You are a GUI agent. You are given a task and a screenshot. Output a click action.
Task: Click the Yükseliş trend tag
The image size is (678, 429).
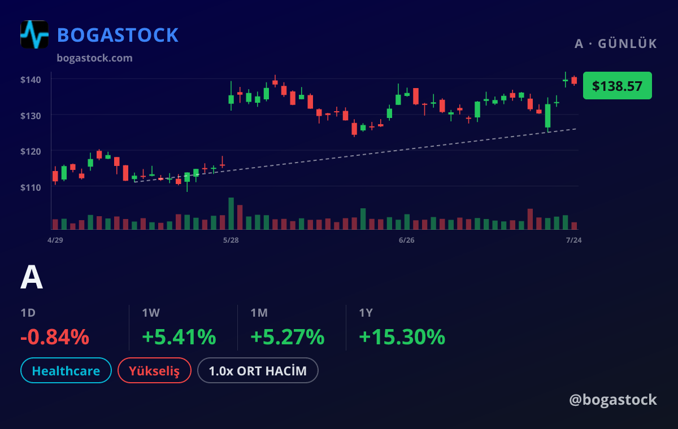(154, 371)
